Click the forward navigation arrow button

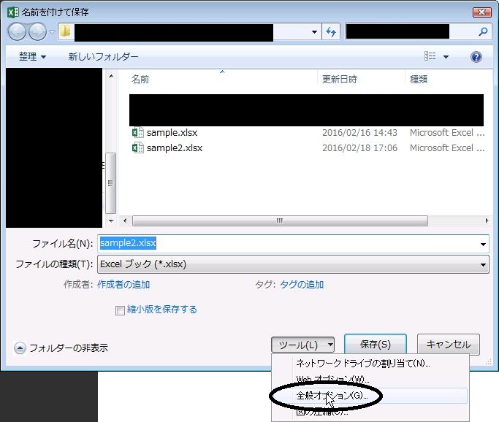click(x=37, y=32)
